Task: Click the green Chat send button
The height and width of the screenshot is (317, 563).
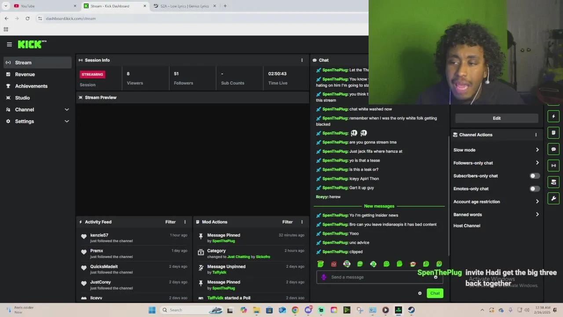Action: [435, 293]
